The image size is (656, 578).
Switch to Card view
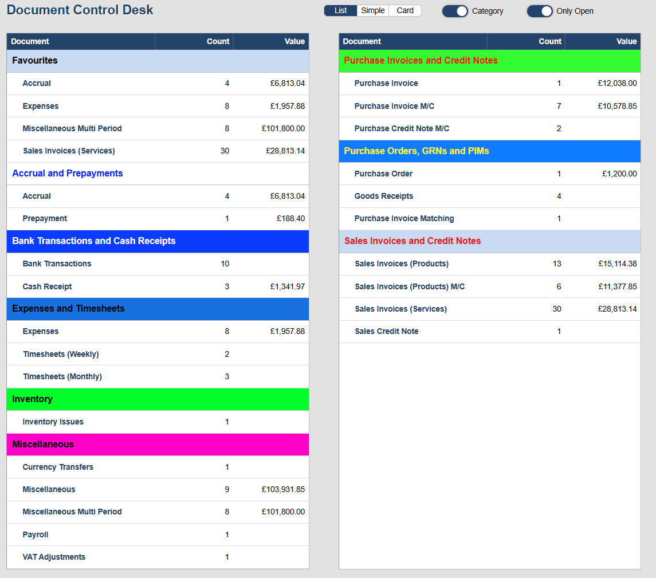pyautogui.click(x=405, y=11)
